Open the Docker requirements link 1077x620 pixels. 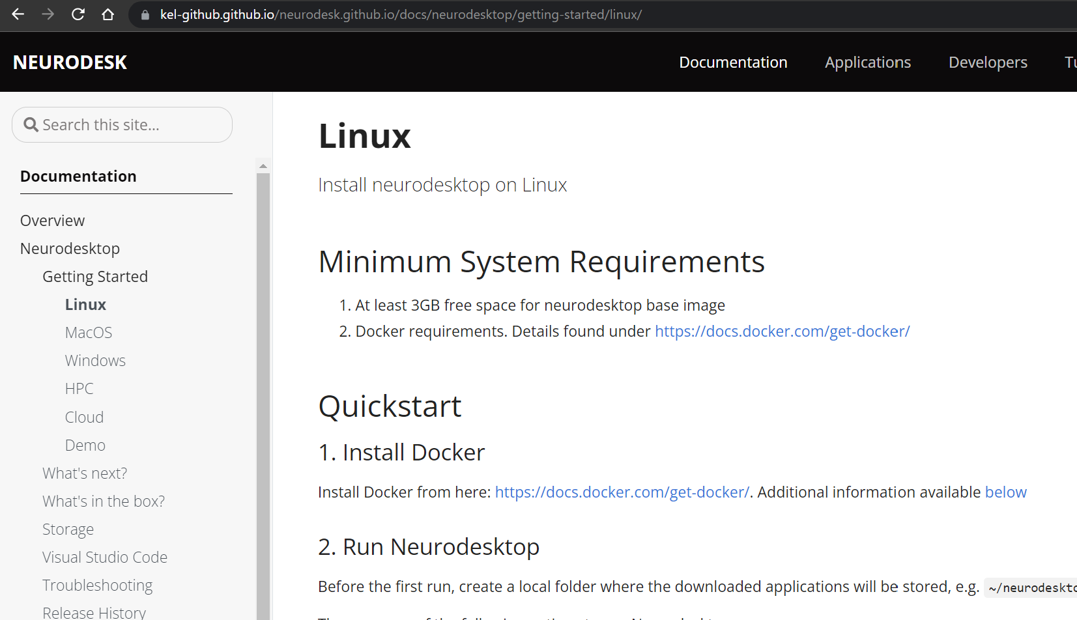782,331
